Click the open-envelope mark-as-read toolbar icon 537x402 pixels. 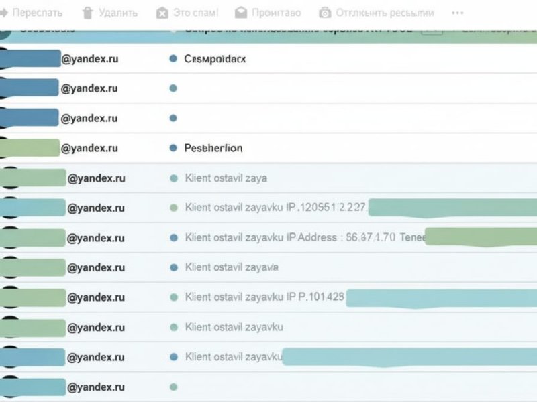[x=241, y=13]
